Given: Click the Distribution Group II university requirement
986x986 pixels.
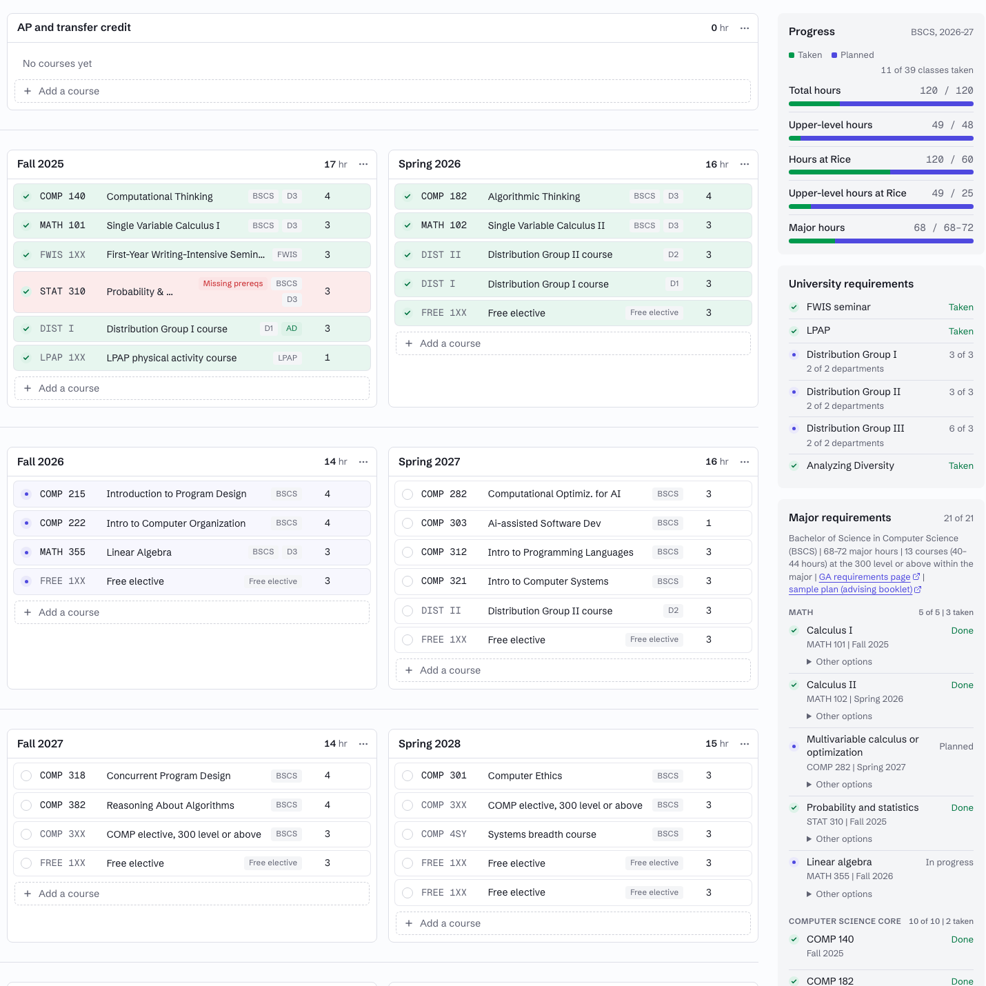Looking at the screenshot, I should pyautogui.click(x=881, y=399).
